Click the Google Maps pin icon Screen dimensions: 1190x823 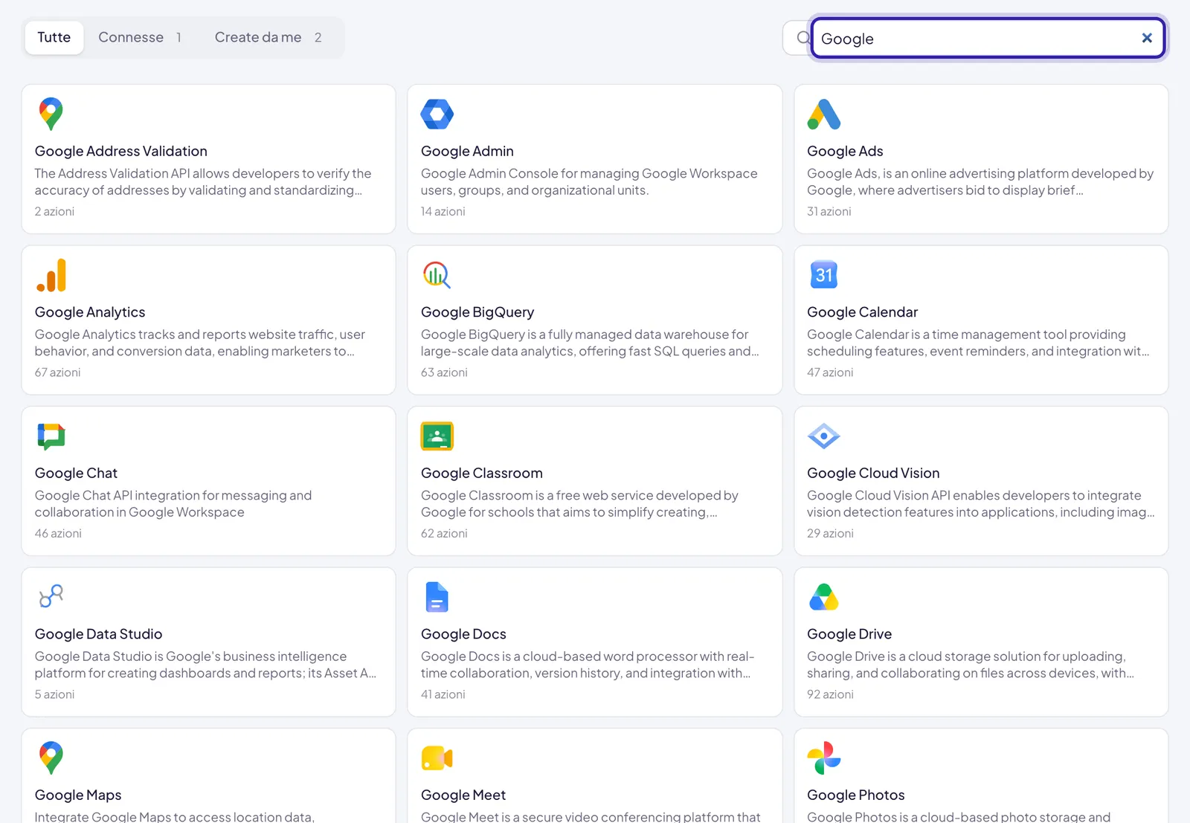pos(51,758)
